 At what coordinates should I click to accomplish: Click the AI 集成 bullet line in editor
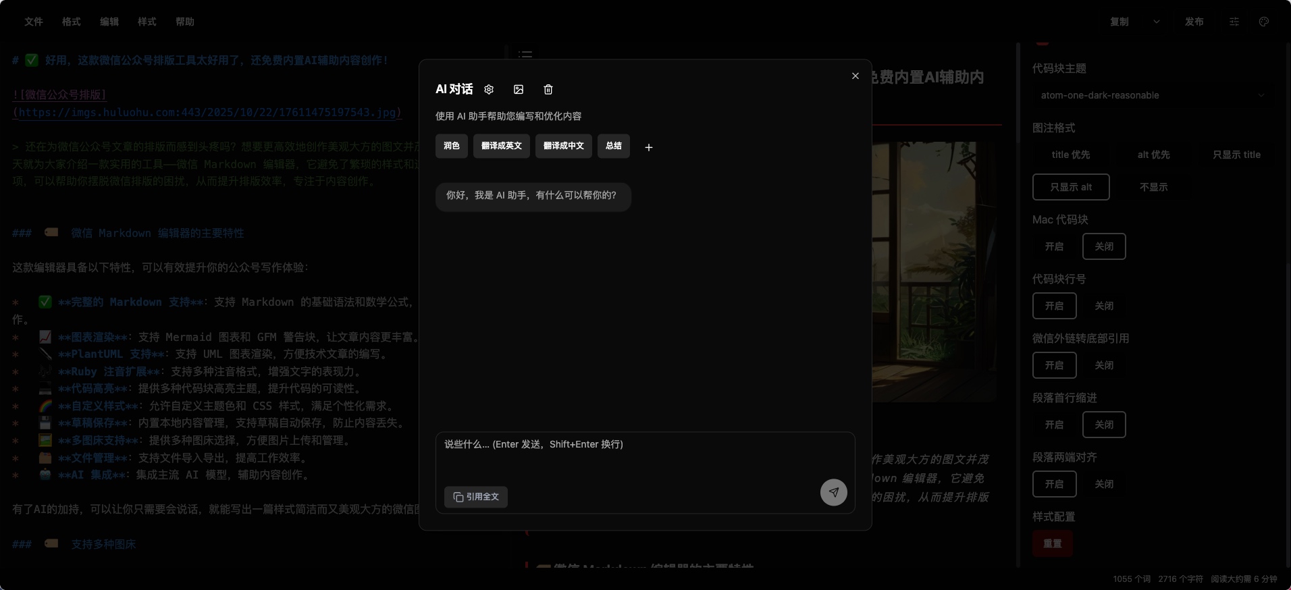tap(162, 475)
